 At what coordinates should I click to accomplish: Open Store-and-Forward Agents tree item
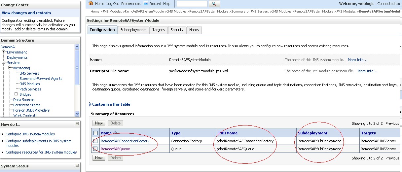[x=41, y=79]
